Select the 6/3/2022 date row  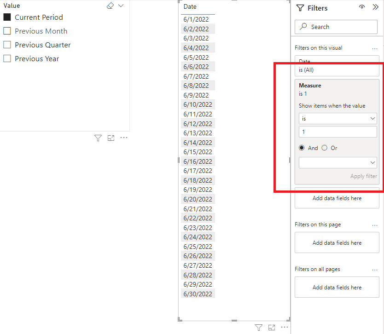coord(198,38)
